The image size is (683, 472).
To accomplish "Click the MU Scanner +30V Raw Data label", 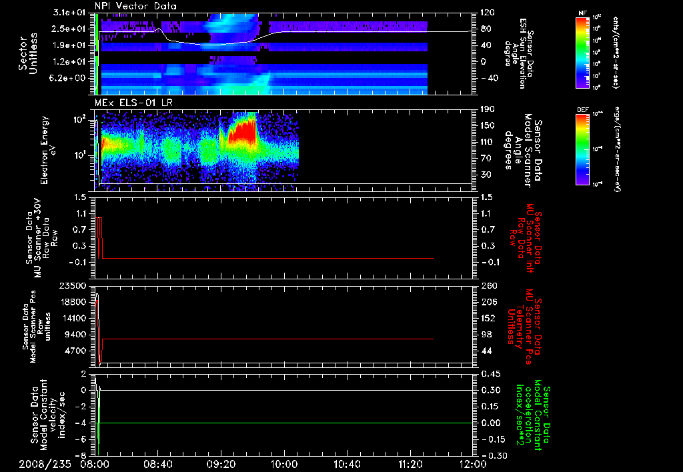I will click(42, 238).
